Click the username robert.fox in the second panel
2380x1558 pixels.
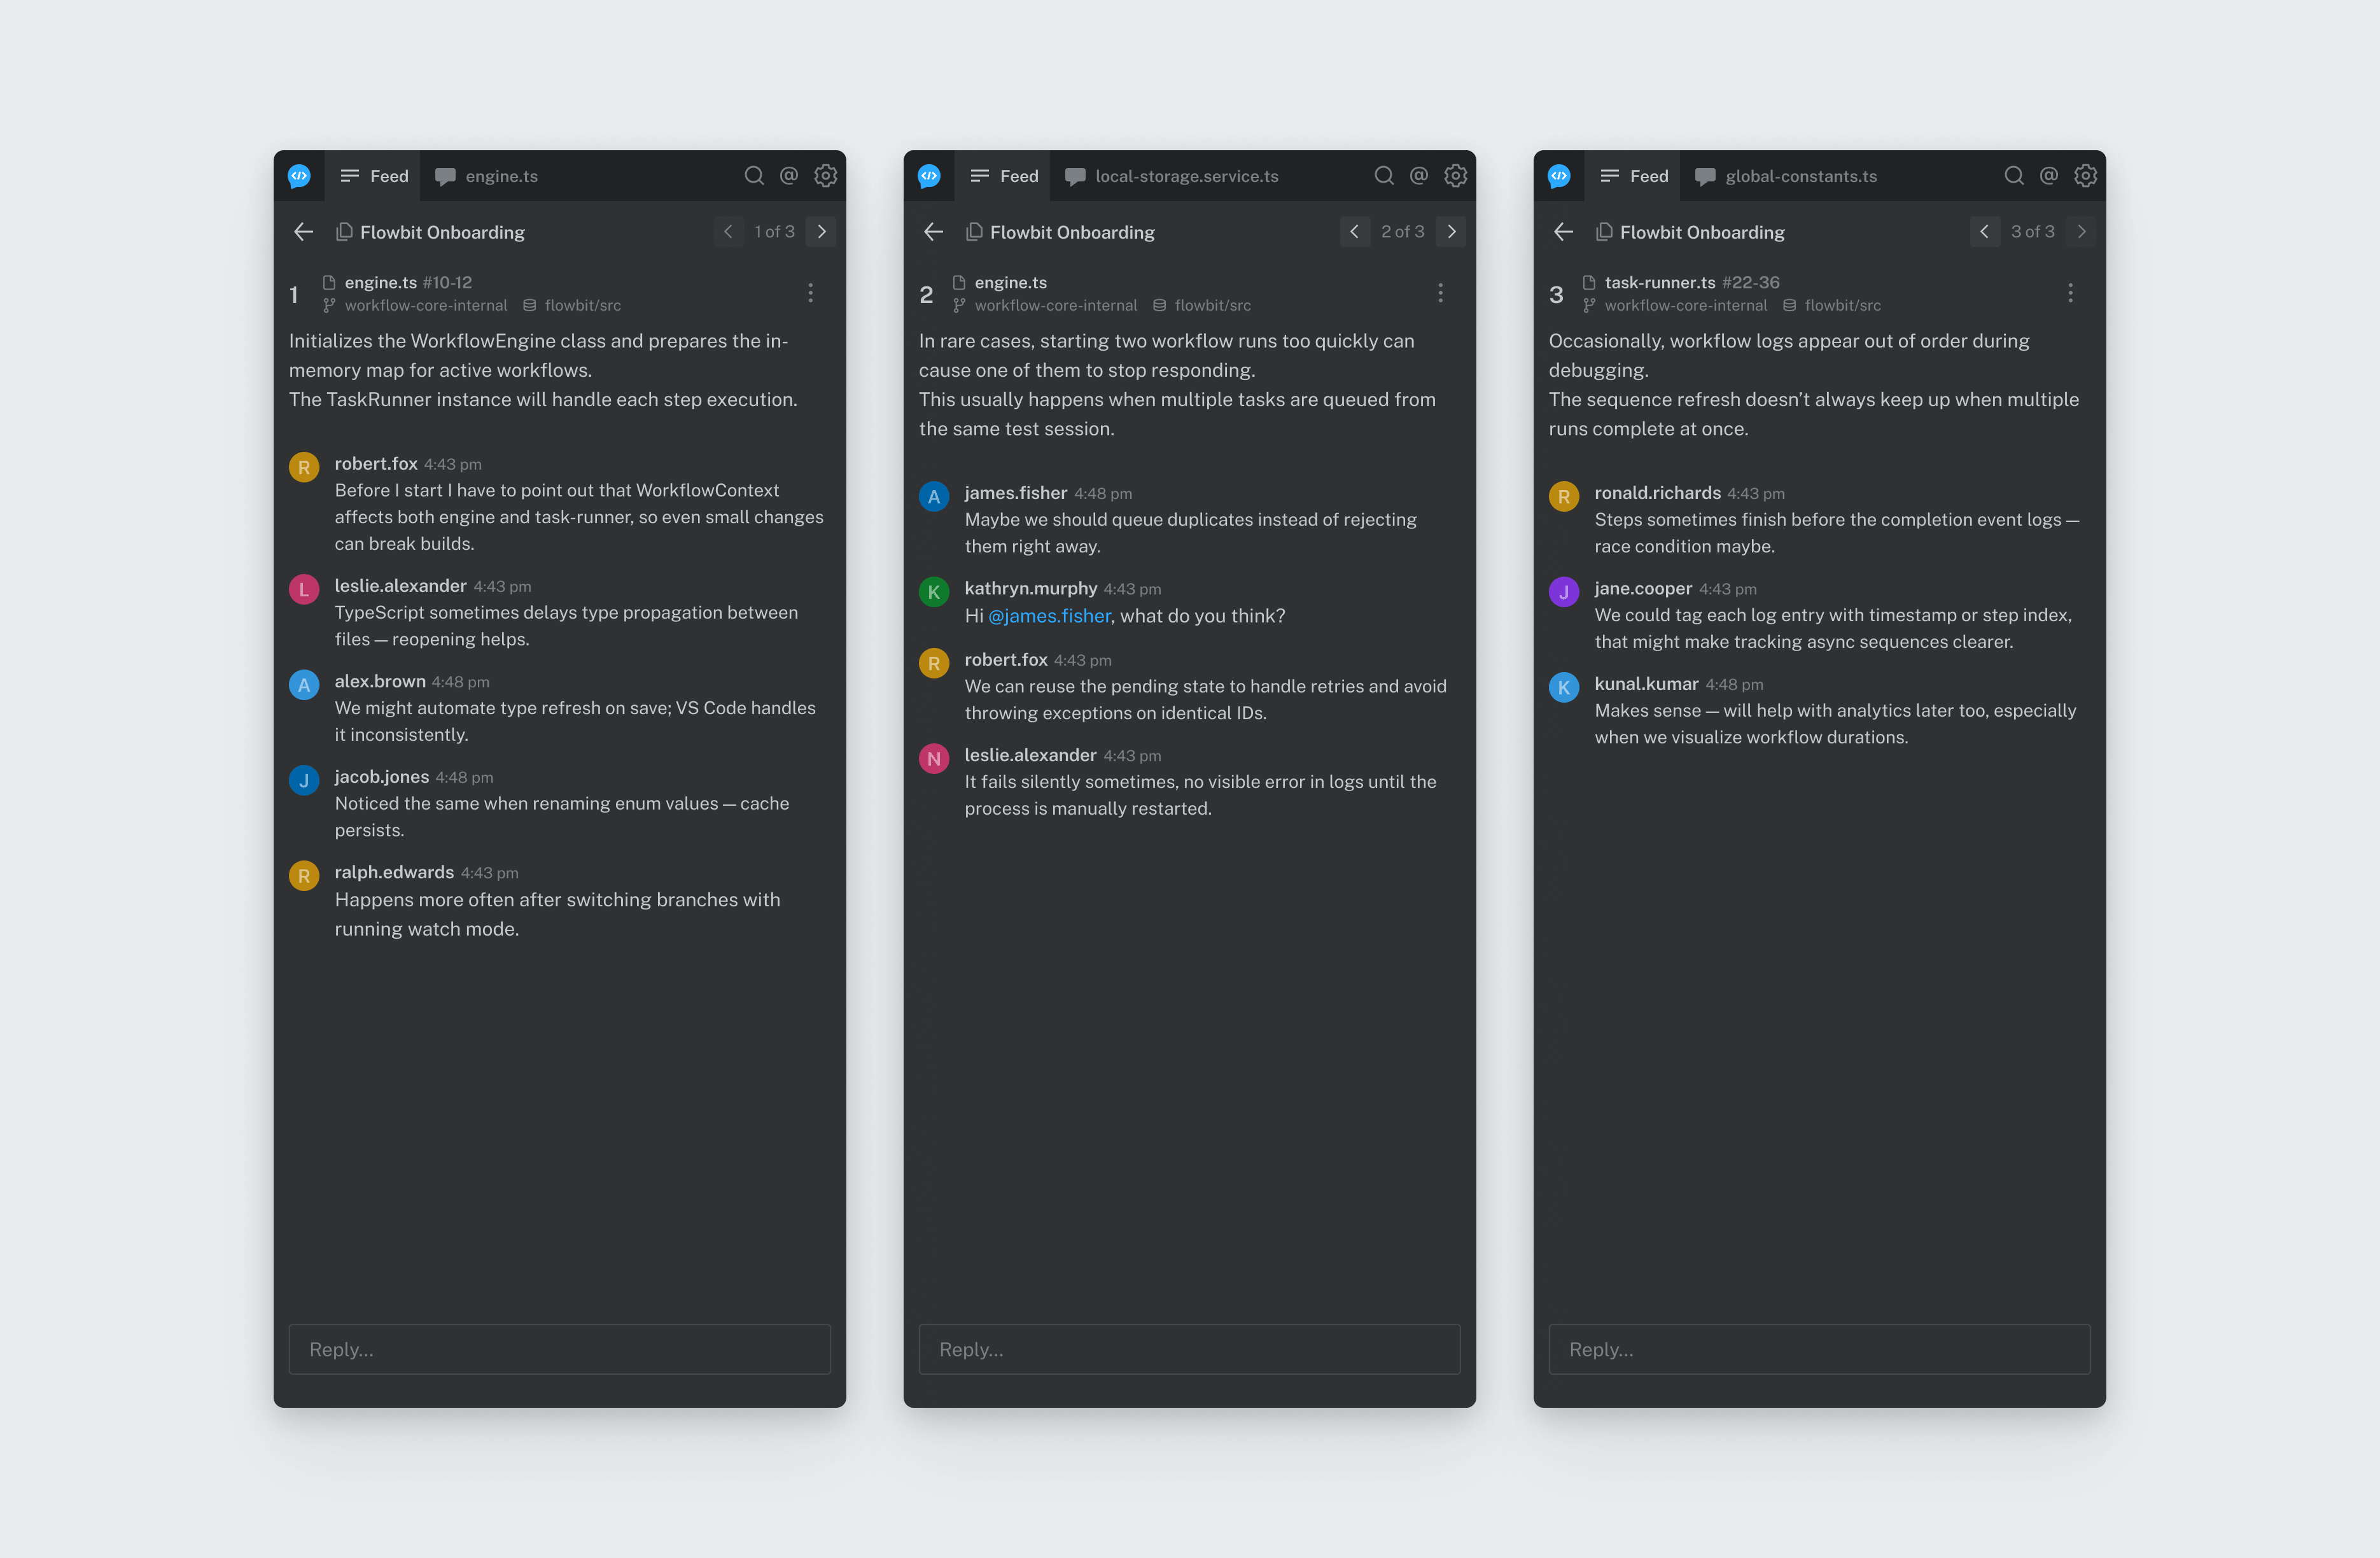pos(1006,660)
